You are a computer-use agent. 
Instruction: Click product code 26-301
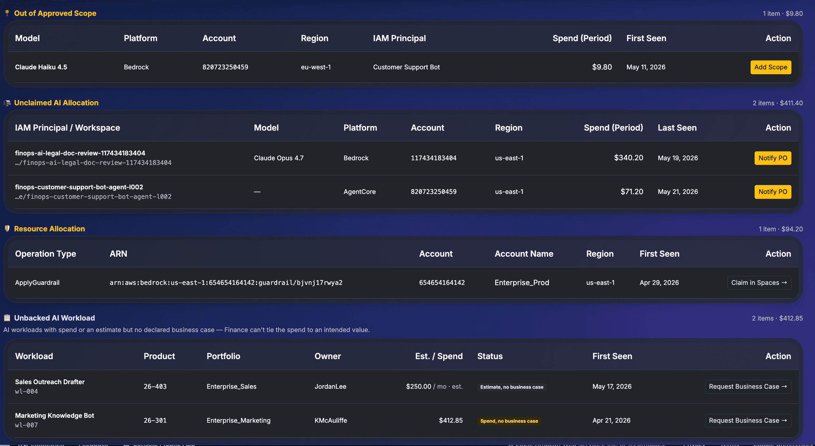tap(155, 420)
